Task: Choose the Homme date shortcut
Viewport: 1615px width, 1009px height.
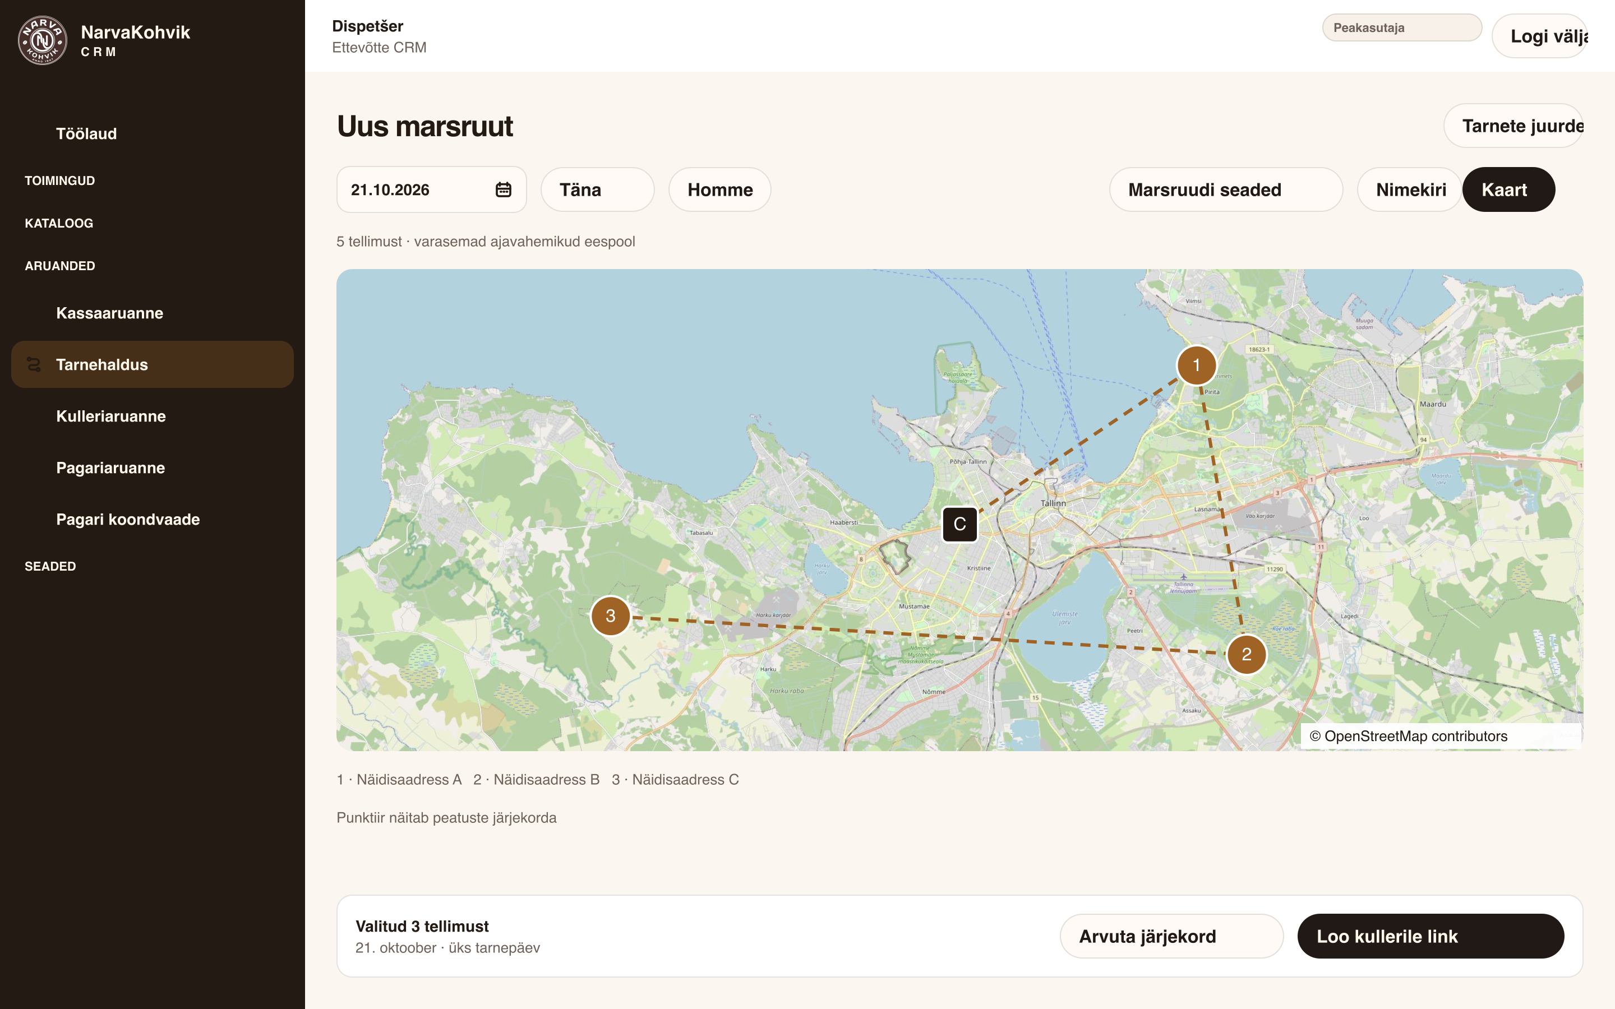Action: point(719,189)
